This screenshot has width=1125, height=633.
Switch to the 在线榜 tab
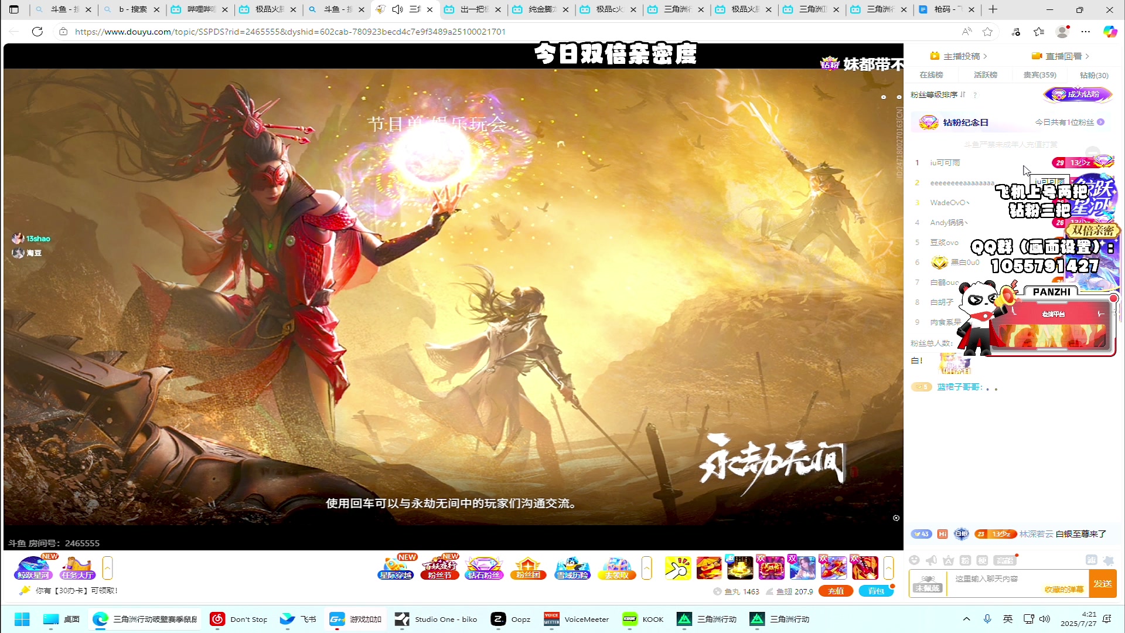(x=931, y=75)
